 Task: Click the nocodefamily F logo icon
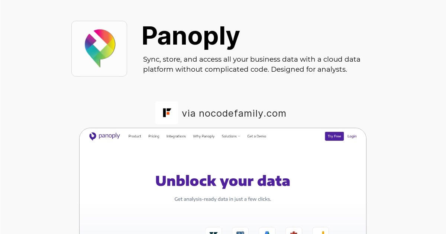pyautogui.click(x=167, y=113)
